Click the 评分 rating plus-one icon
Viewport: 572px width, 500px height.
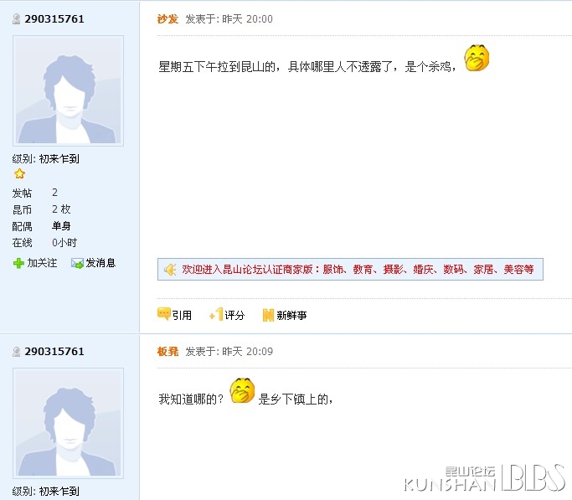point(216,314)
